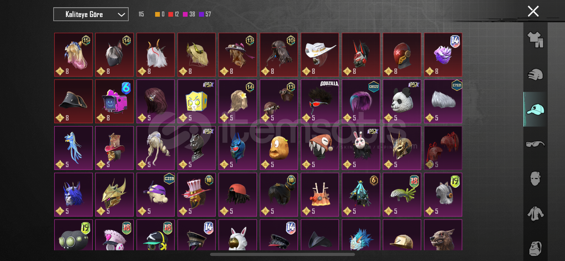Screen dimensions: 565x261
Task: Select the cap headwear category icon
Action: pos(535,109)
